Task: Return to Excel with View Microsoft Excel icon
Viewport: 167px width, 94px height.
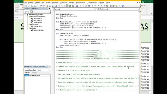Action: tap(70, 6)
